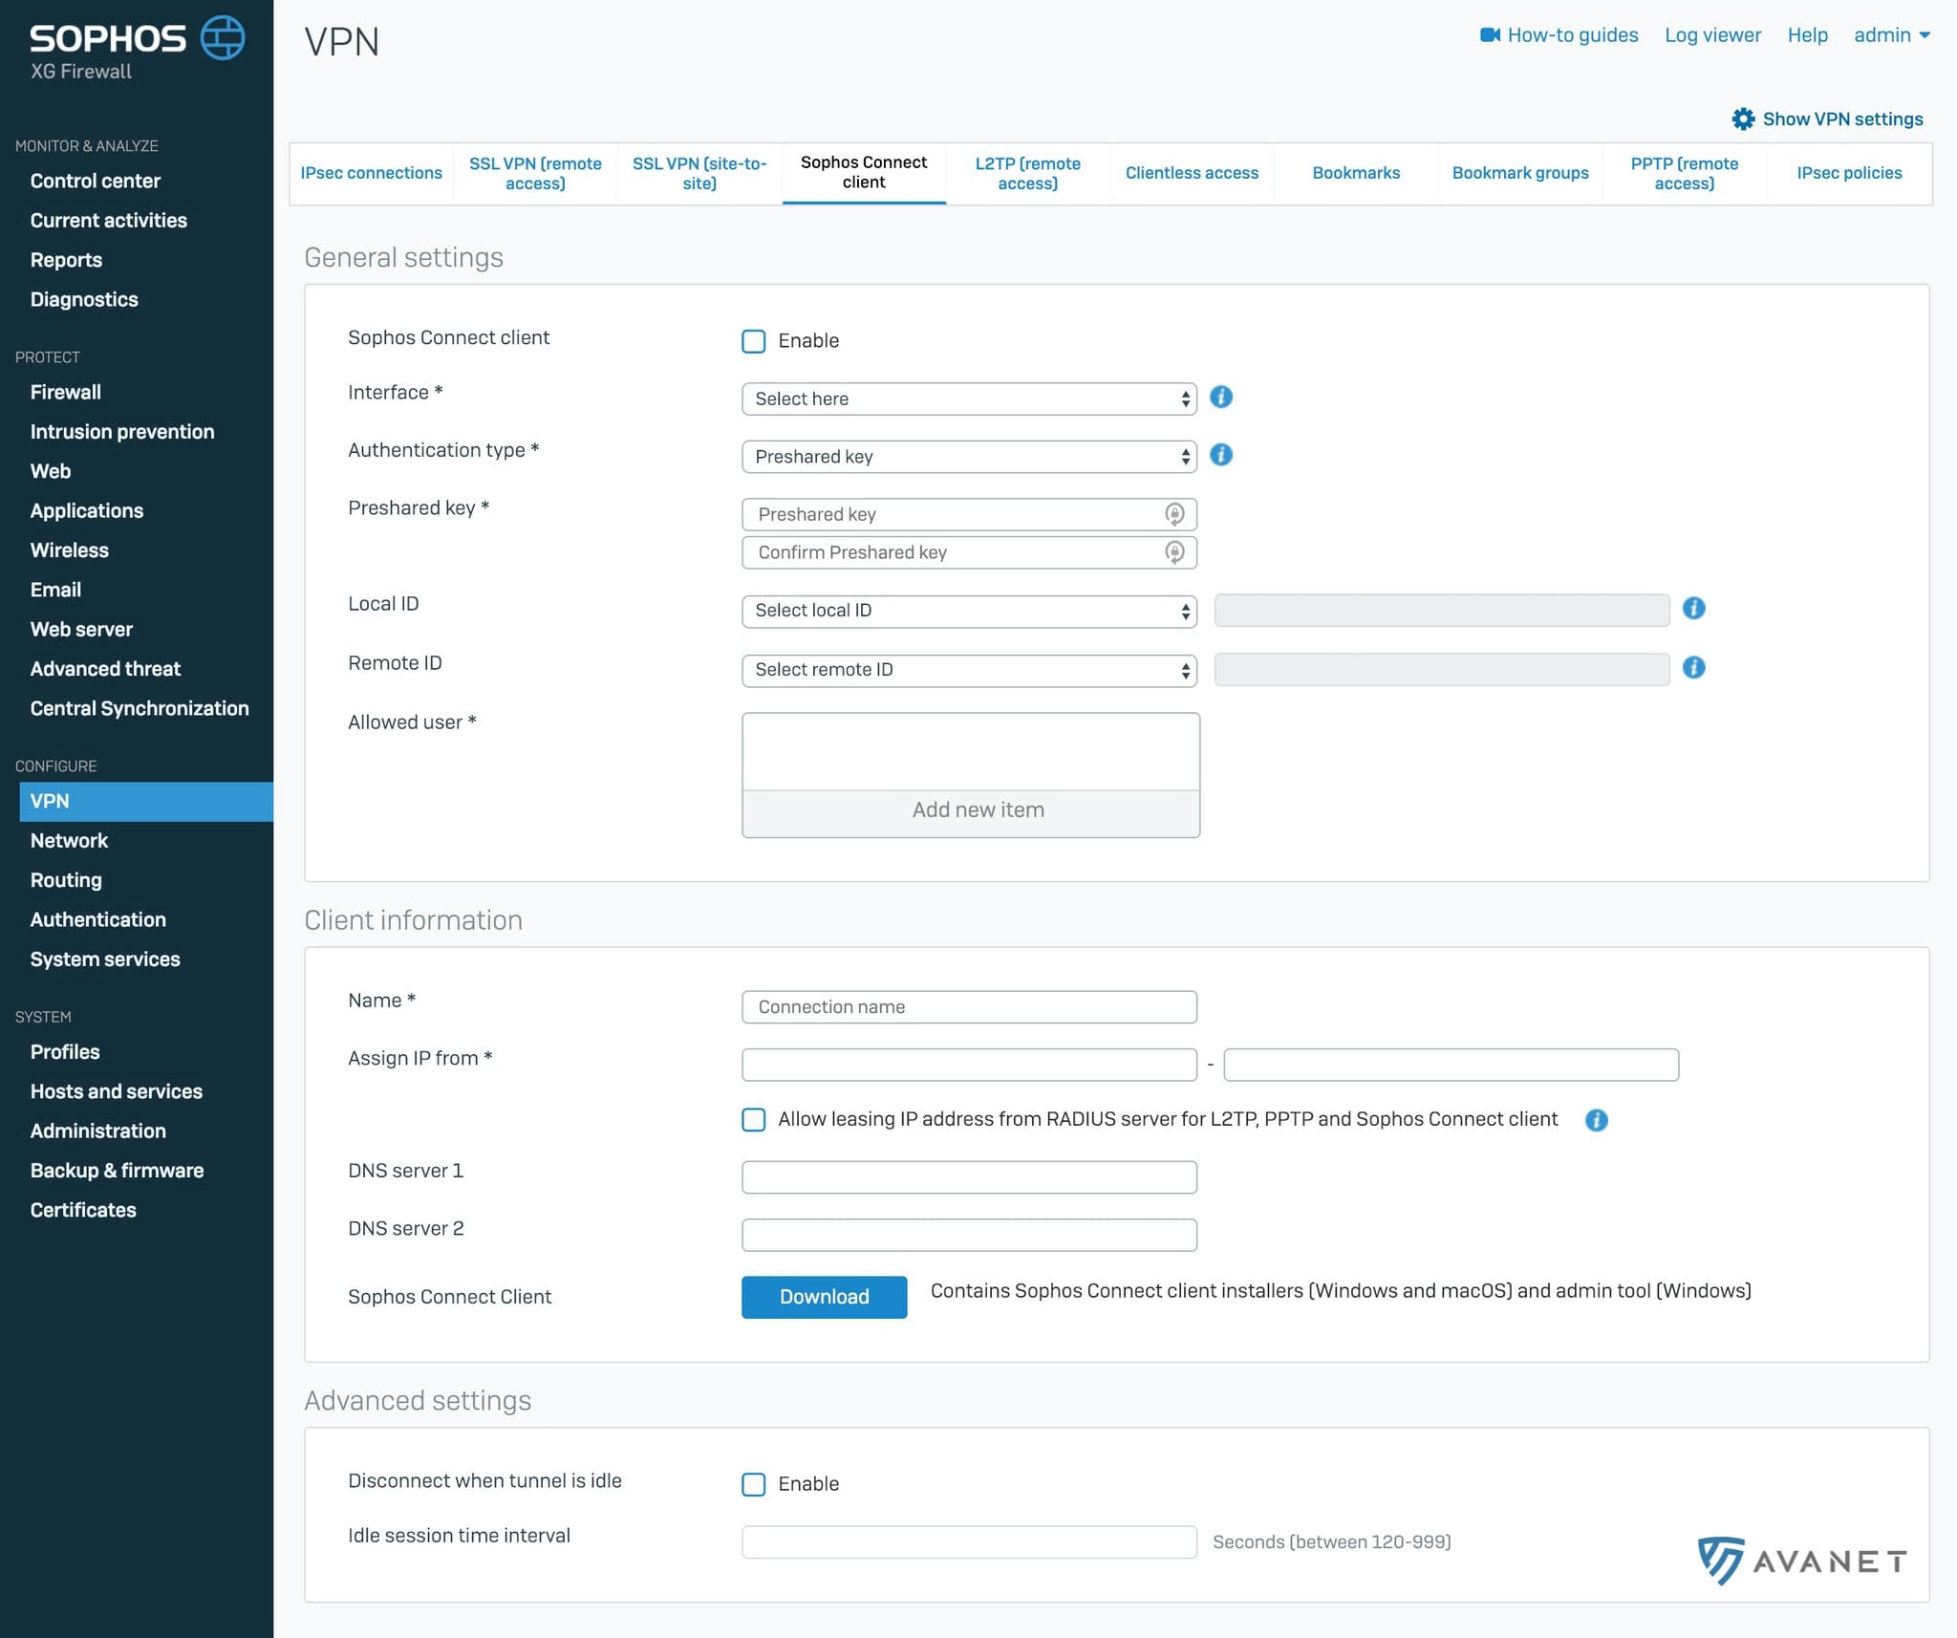Viewport: 1957px width, 1638px height.
Task: Open the Bookmarks tab
Action: 1356,173
